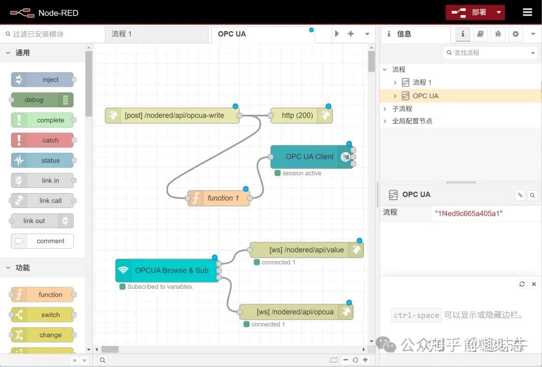Image resolution: width=542 pixels, height=367 pixels.
Task: Show the info sidebar tab icon
Action: tap(463, 34)
